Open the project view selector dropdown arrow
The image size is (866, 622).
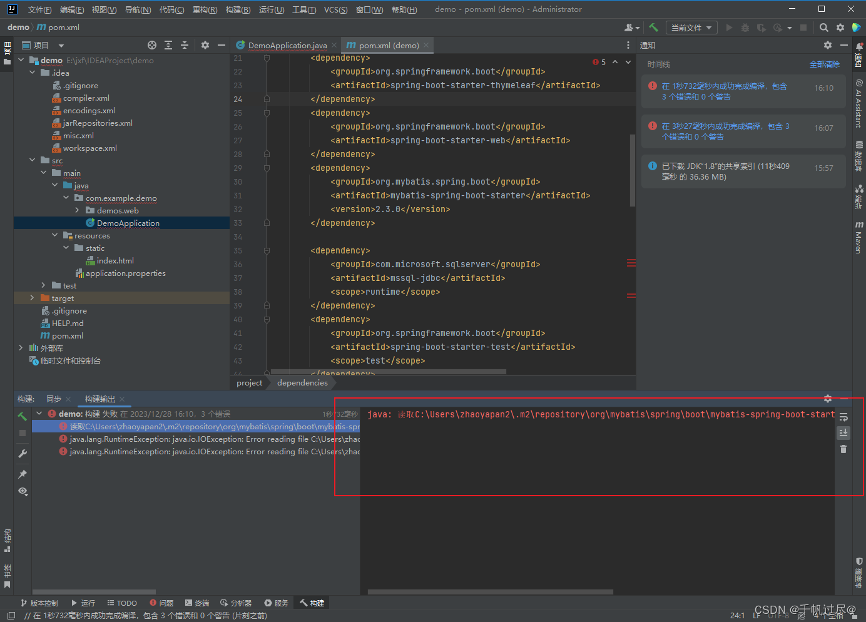(61, 45)
